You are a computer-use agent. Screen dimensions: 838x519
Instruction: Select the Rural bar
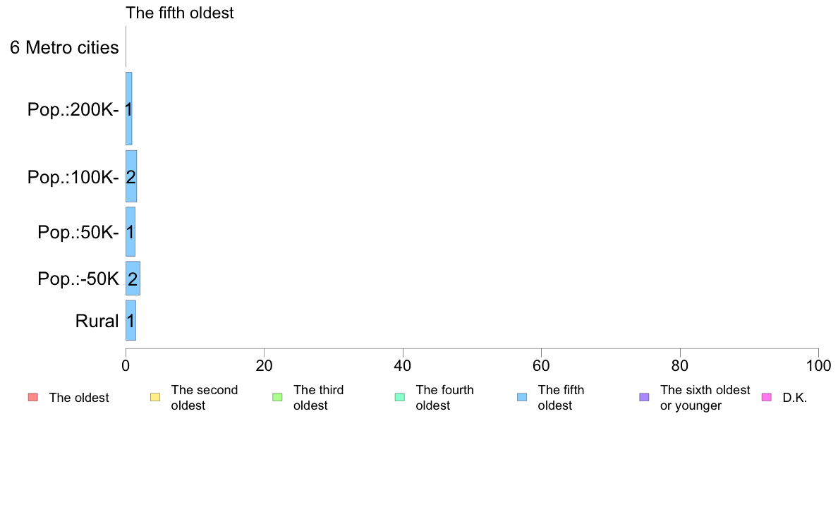coord(131,320)
